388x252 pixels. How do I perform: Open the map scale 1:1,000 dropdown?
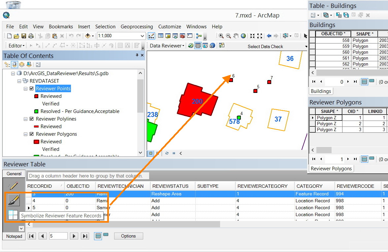point(142,36)
